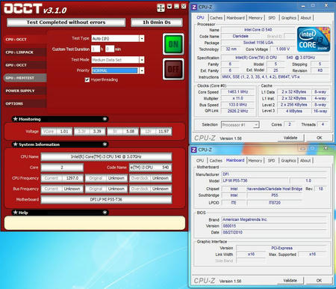Screen dimensions: 336x289
Task: Click the custom test duration hours field
Action: tap(96, 49)
